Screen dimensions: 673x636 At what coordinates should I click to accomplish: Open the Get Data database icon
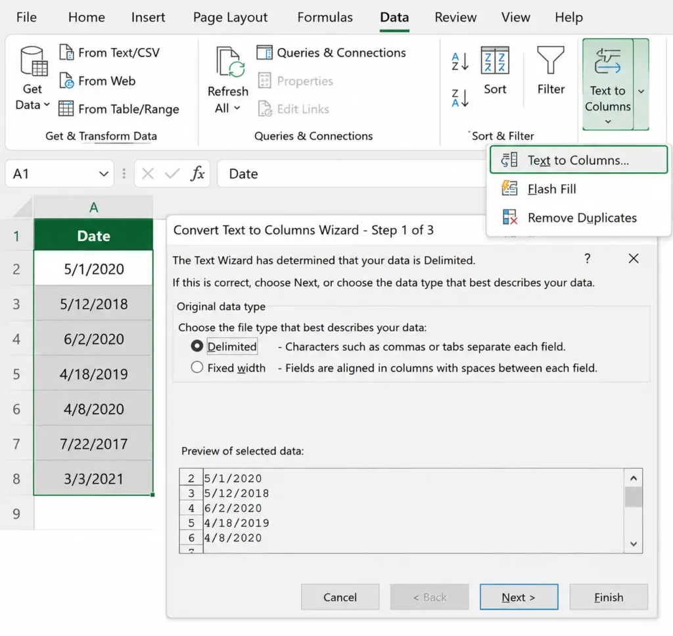[34, 61]
